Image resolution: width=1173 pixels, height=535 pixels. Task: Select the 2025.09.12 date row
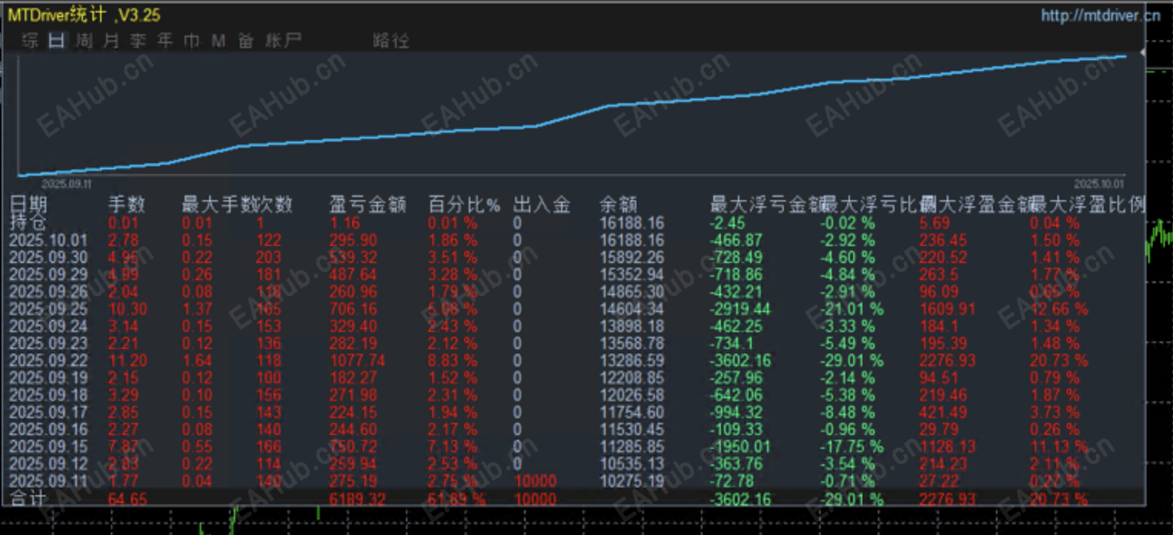48,464
